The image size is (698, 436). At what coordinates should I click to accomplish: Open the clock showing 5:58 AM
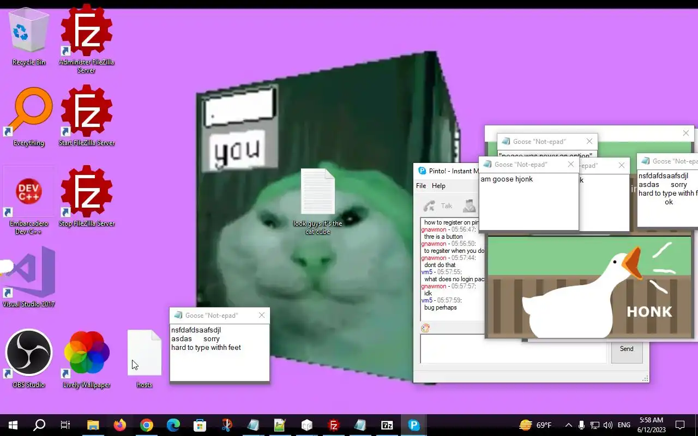(x=651, y=425)
